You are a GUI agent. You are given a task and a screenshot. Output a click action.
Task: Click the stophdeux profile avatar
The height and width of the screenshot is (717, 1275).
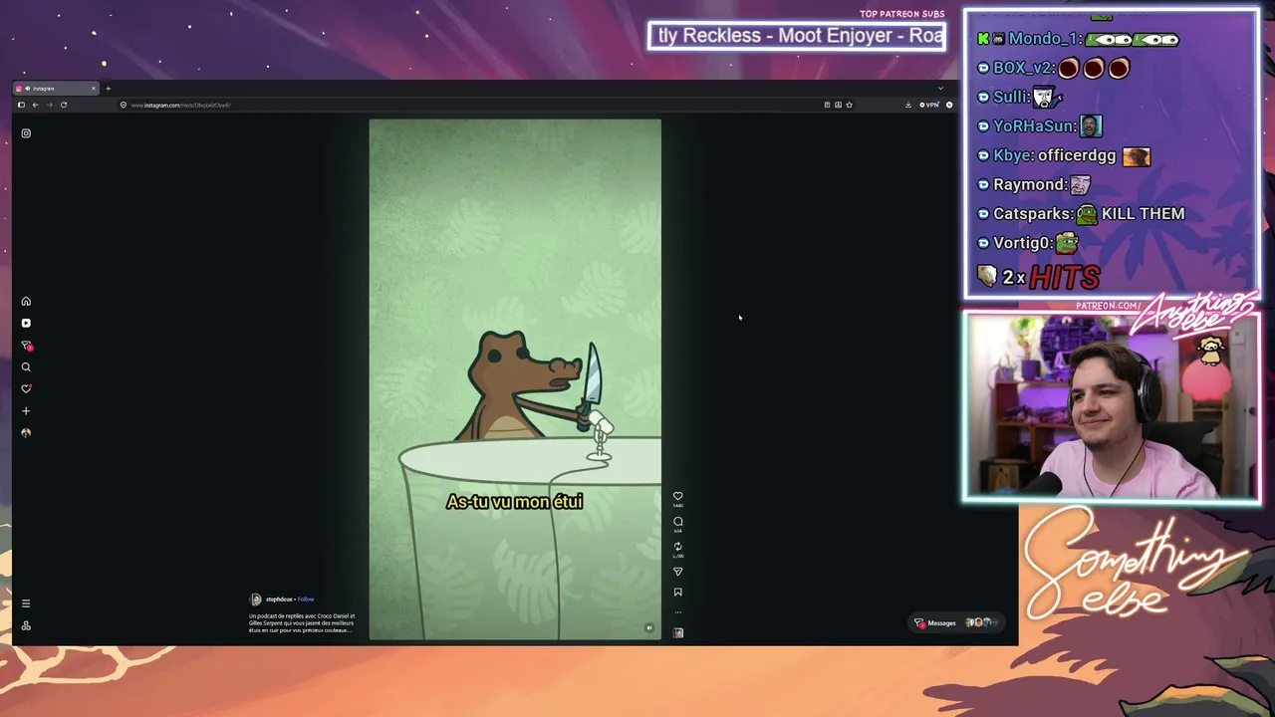point(256,599)
